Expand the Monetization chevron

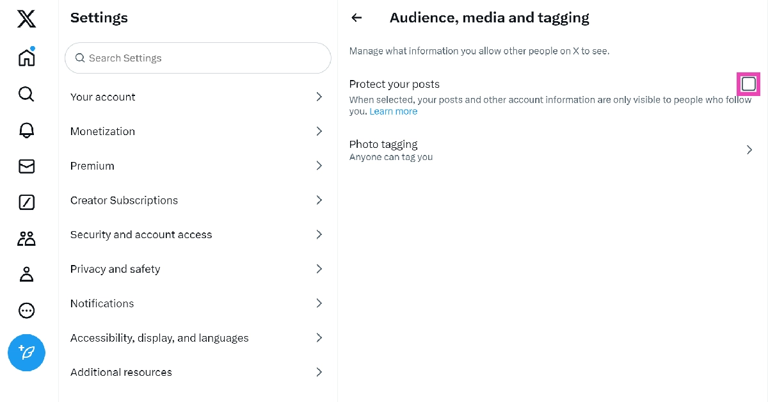(x=319, y=131)
